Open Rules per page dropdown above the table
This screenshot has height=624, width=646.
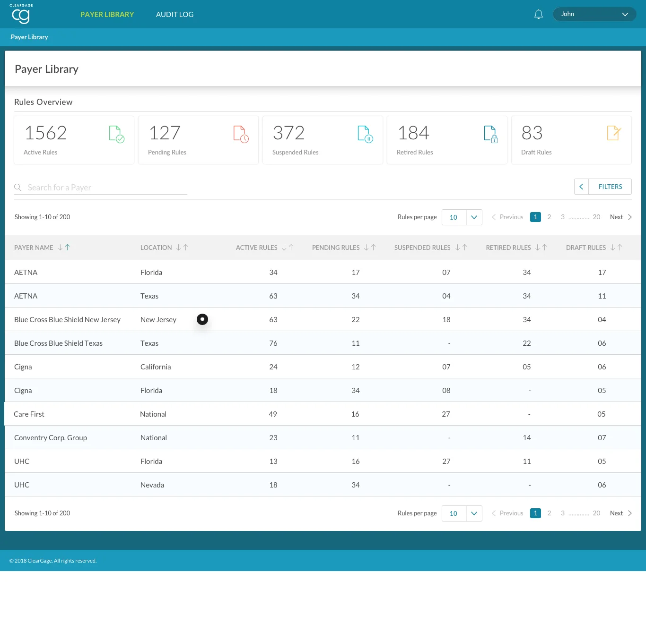462,217
